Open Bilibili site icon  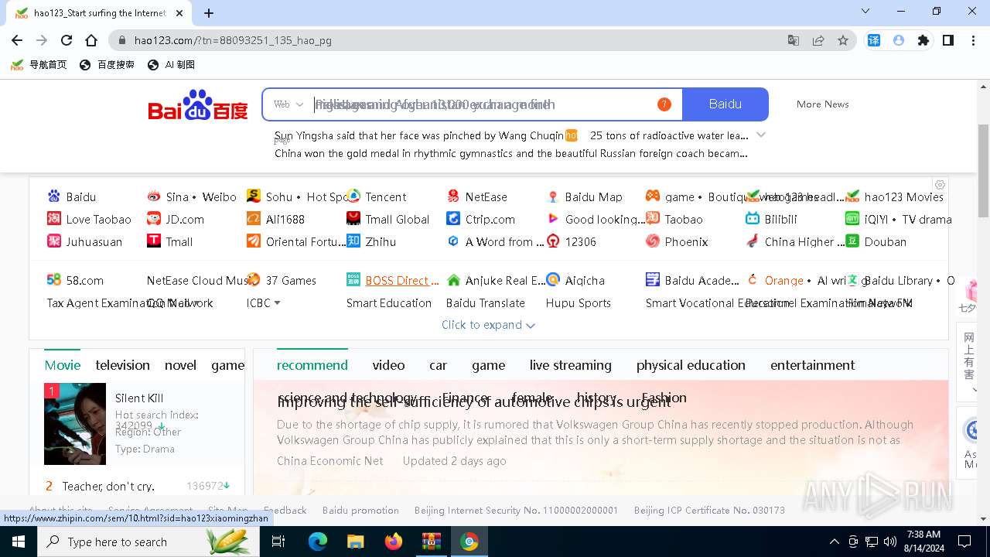[x=753, y=219]
